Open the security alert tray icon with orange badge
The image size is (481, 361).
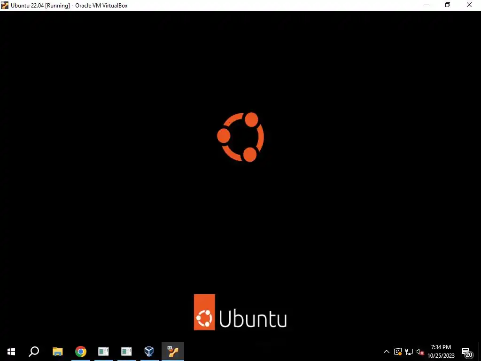[x=398, y=352]
